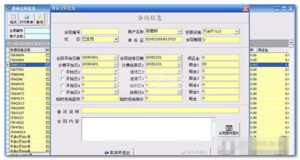Minimize the 查询合同信息 background window
The height and width of the screenshot is (160, 300).
tap(277, 9)
